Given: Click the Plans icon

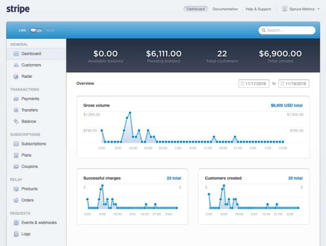Looking at the screenshot, I should pyautogui.click(x=16, y=155).
